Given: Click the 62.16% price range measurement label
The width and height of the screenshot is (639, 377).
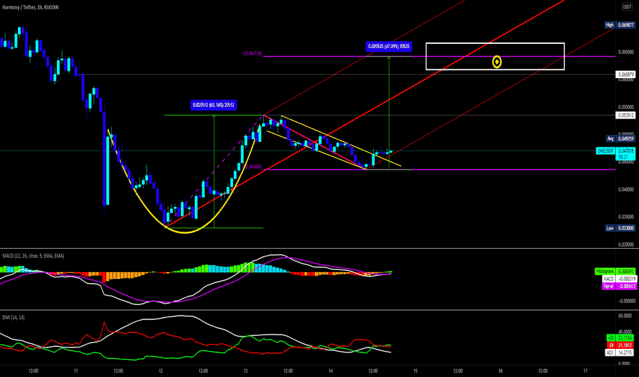Looking at the screenshot, I should 213,105.
